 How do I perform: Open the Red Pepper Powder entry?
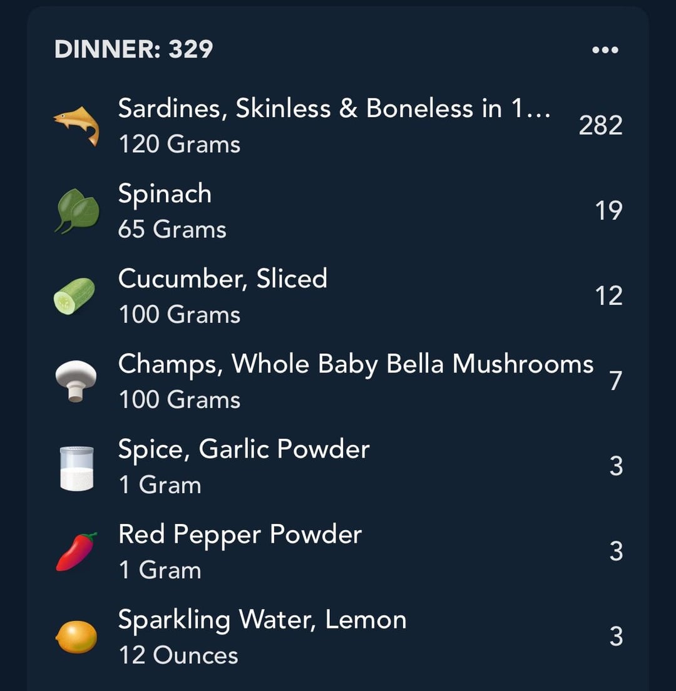[338, 551]
